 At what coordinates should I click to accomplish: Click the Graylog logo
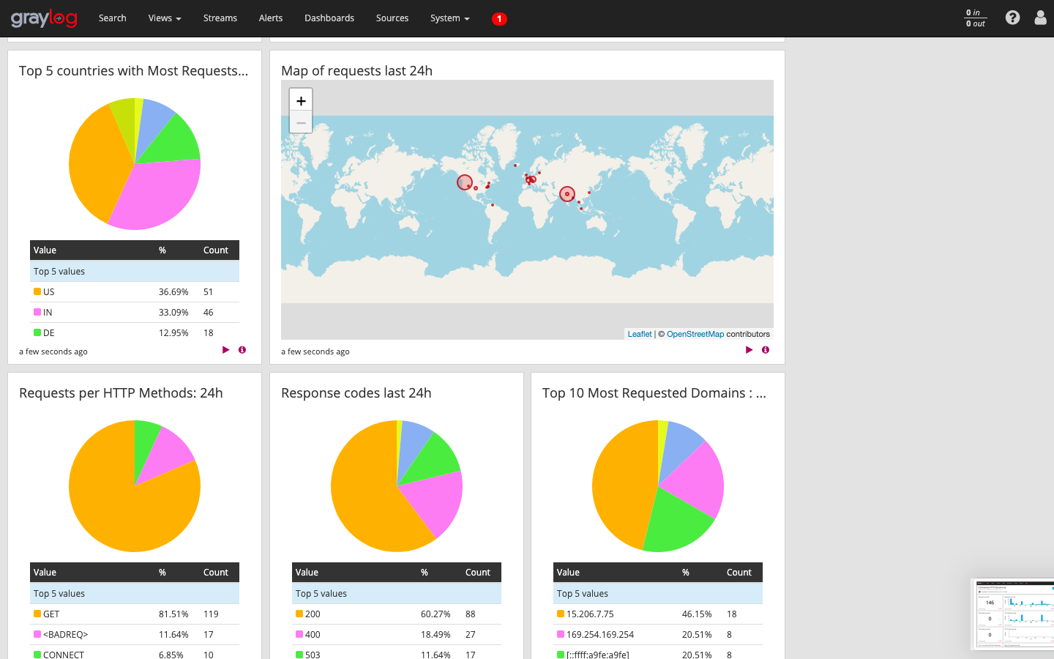44,18
